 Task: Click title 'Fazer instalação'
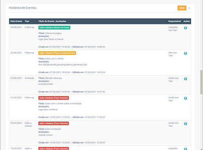click(53, 129)
